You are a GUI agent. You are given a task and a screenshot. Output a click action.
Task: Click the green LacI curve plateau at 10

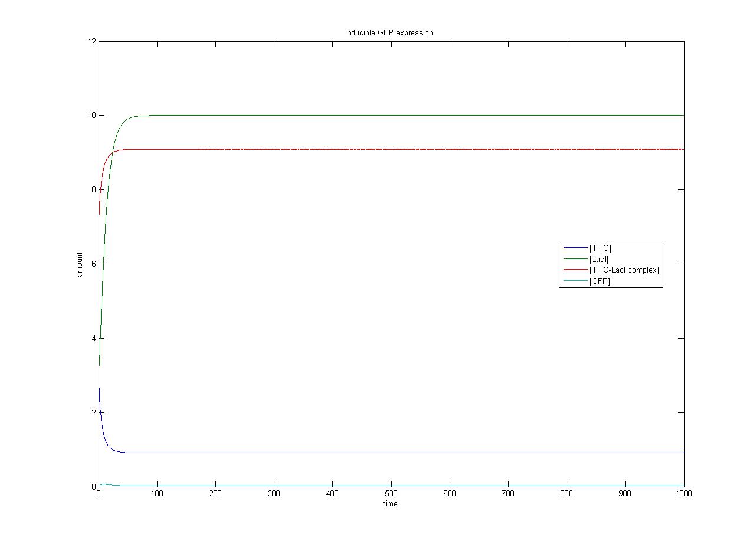click(x=354, y=115)
